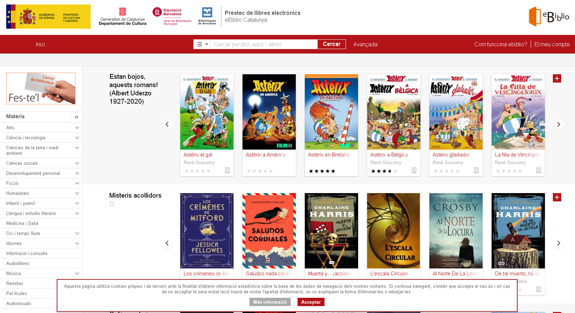This screenshot has height=313, width=575.
Task: Expand the Idiomes category
Action: tap(77, 244)
